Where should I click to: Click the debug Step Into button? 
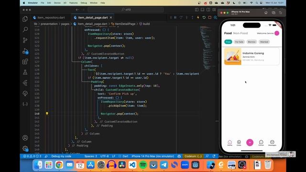[x=186, y=18]
